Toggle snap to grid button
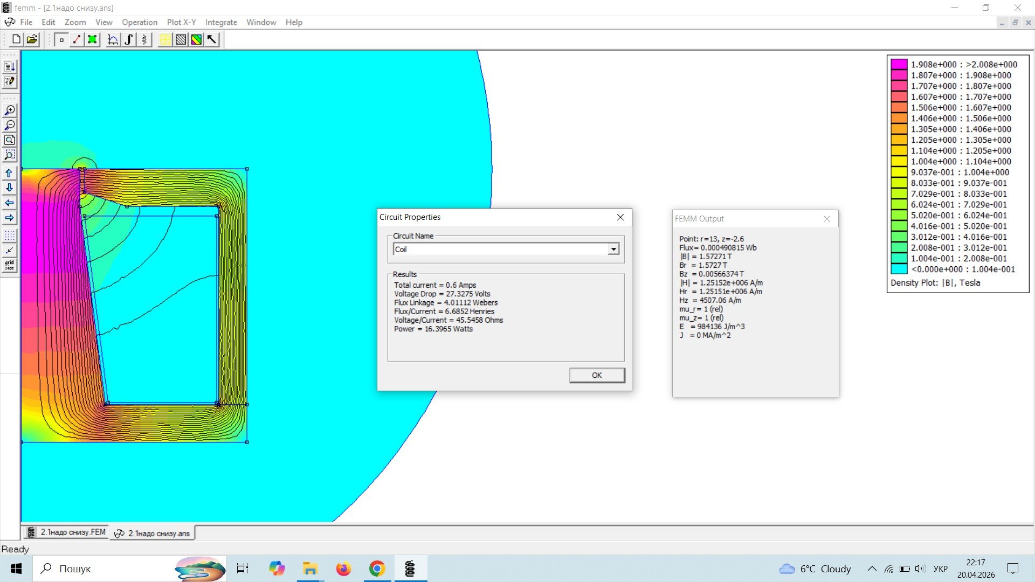1035x582 pixels. click(9, 250)
